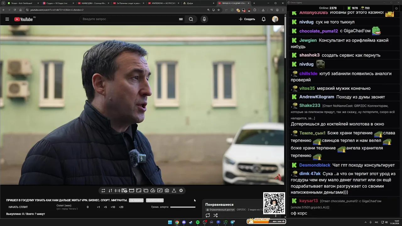
Task: Open Windows Start button
Action: click(170, 222)
